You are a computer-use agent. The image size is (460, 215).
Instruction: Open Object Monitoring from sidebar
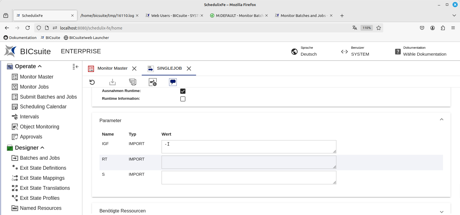pyautogui.click(x=39, y=127)
